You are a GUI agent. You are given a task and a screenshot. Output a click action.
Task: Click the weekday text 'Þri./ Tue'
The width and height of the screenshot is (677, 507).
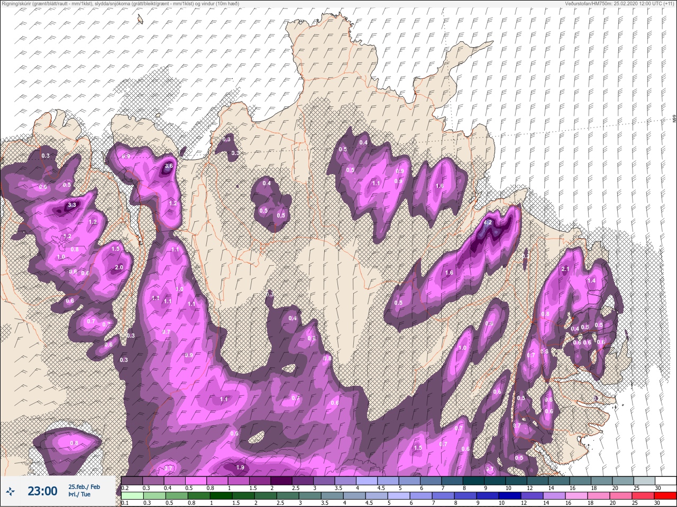[79, 494]
